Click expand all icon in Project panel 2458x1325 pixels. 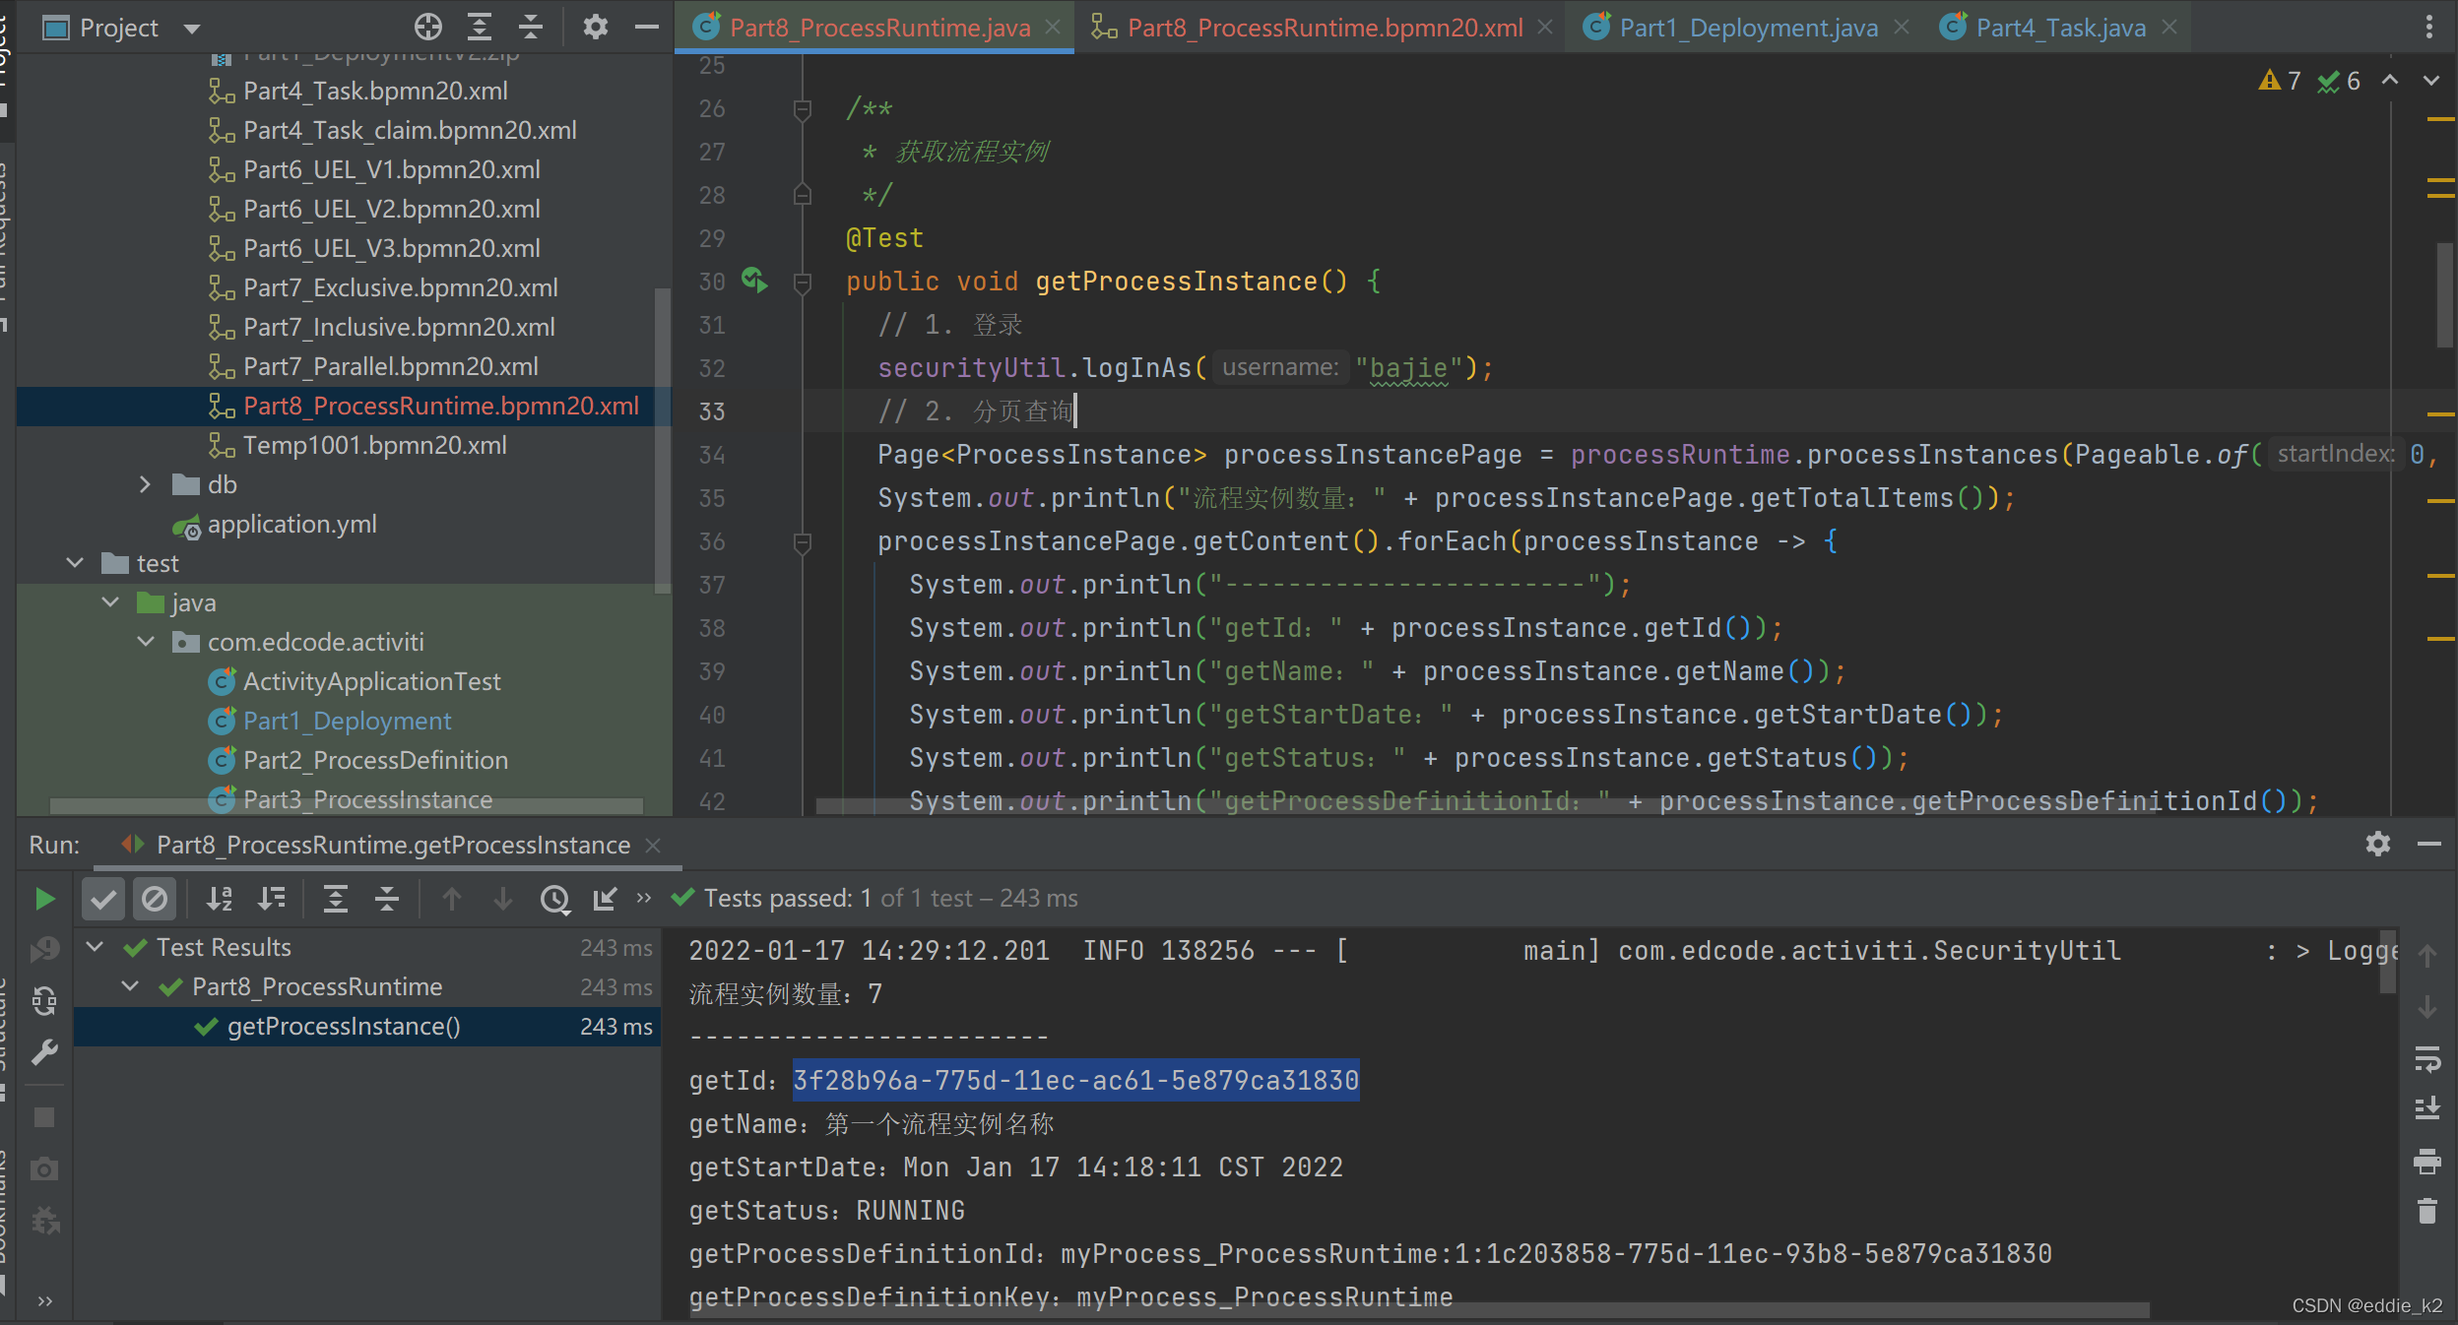coord(480,27)
